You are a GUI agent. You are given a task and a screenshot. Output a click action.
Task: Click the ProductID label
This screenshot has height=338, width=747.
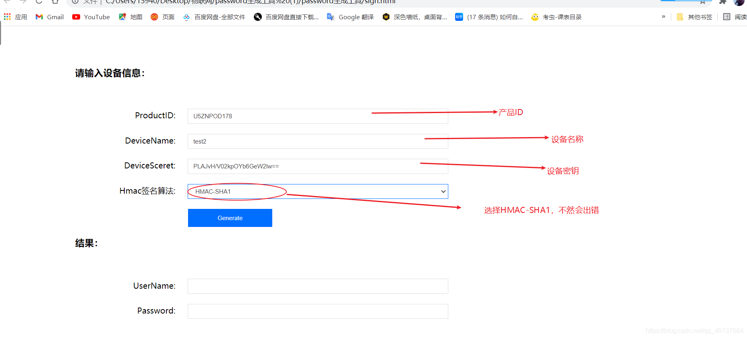click(155, 115)
